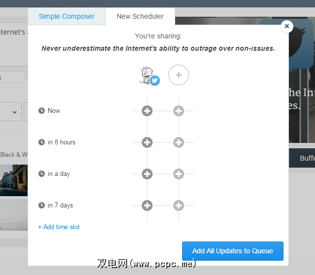Click the Twitter profile avatar

coord(148,75)
